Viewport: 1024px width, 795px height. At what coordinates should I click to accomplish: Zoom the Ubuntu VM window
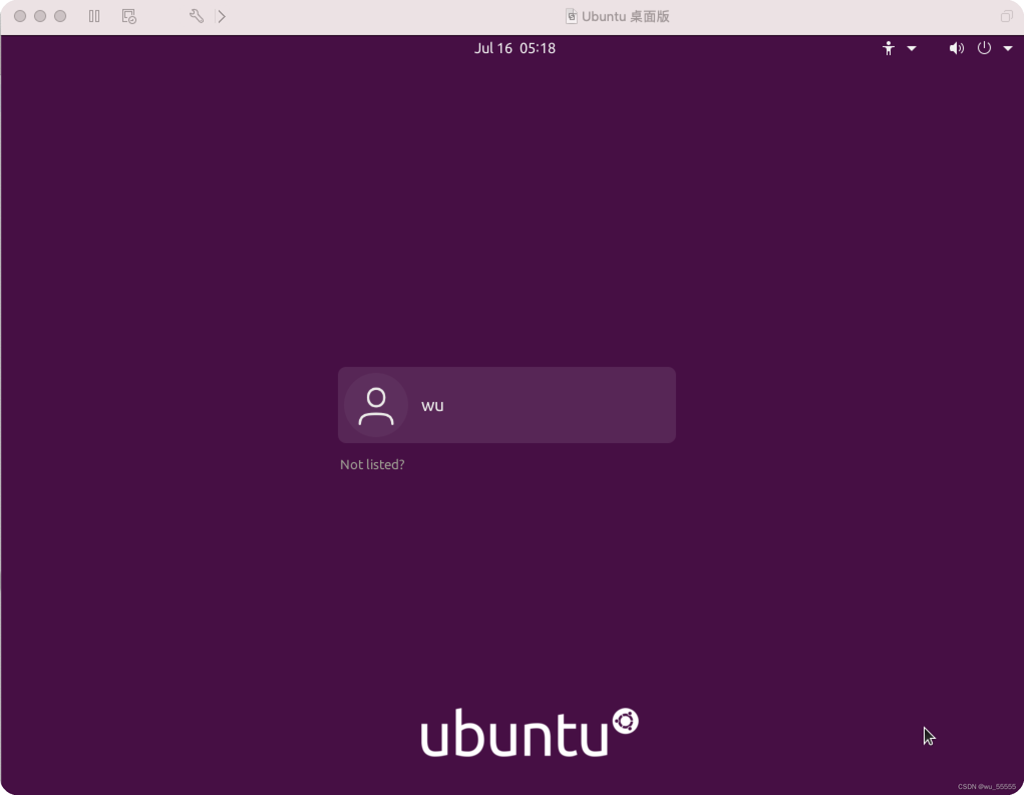pos(60,16)
